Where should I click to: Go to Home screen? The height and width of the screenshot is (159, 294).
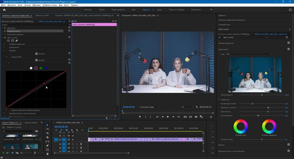(4, 10)
